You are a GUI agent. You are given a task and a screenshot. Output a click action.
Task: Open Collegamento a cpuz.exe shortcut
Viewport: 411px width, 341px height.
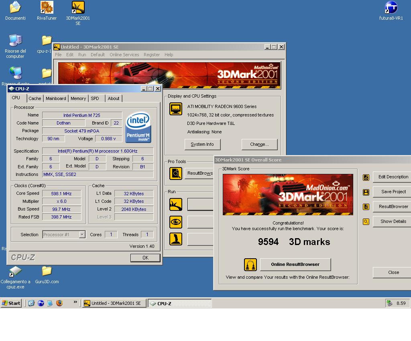(15, 272)
